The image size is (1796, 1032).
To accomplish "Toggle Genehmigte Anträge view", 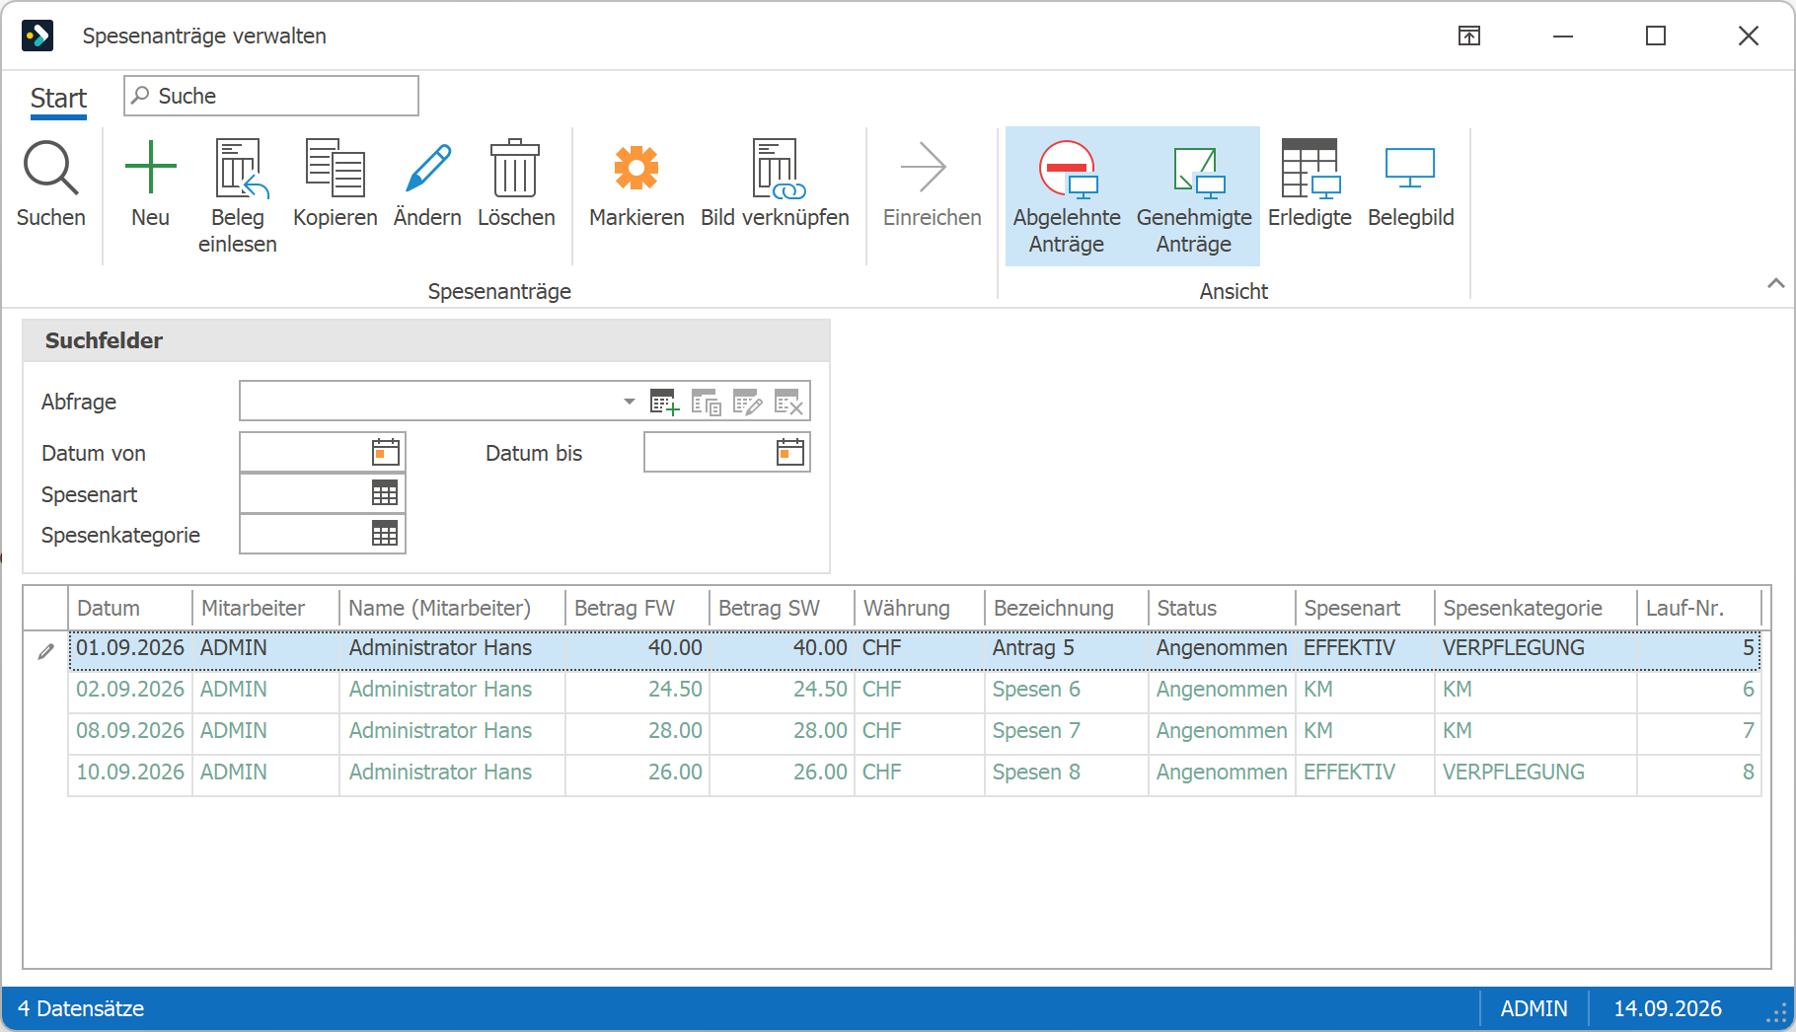I will (1194, 195).
